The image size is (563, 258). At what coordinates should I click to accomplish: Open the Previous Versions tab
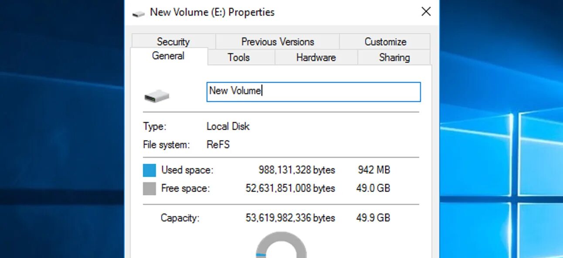(278, 42)
